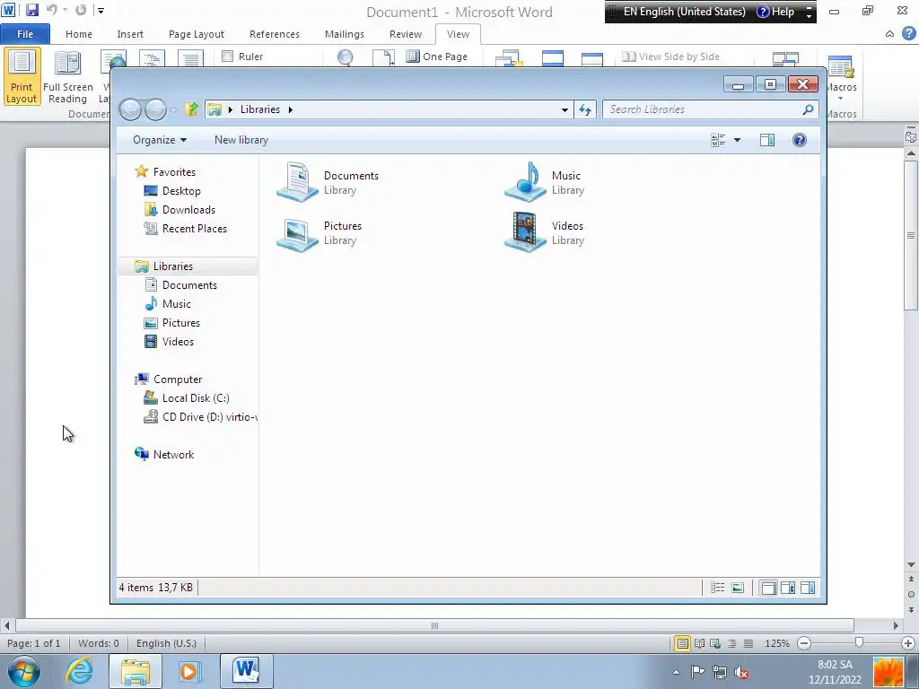Click Word Help question mark at top right
919x689 pixels.
click(909, 34)
